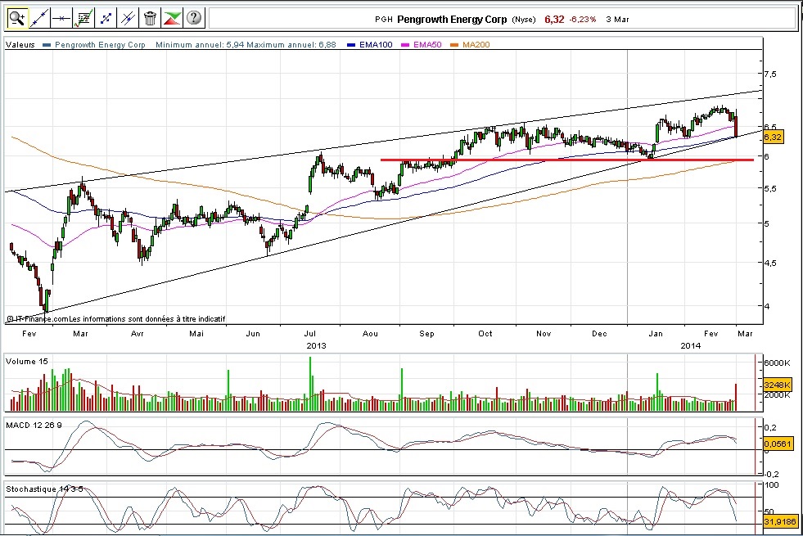Select the dotted segment drawing tool
This screenshot has height=536, width=803.
106,19
